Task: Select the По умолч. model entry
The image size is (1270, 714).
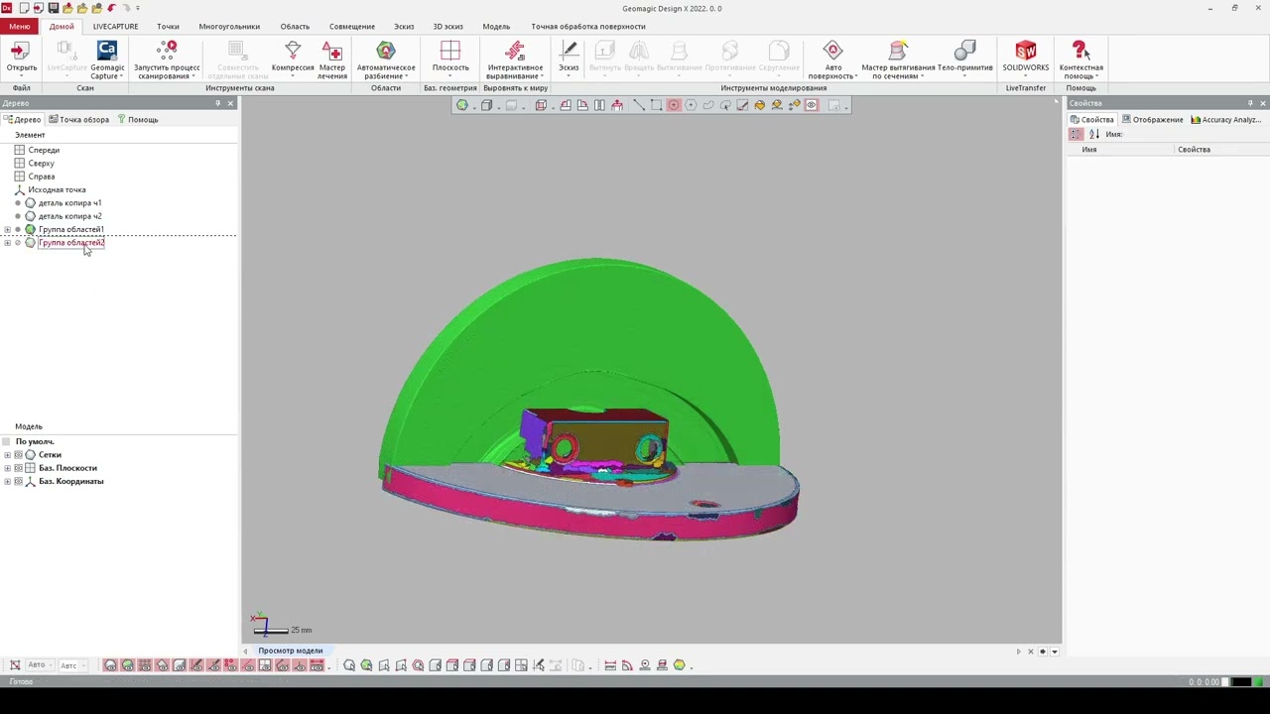Action: (35, 441)
